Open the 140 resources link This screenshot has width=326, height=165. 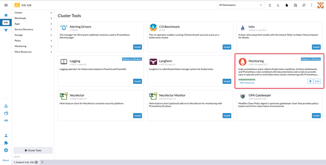coord(247,83)
